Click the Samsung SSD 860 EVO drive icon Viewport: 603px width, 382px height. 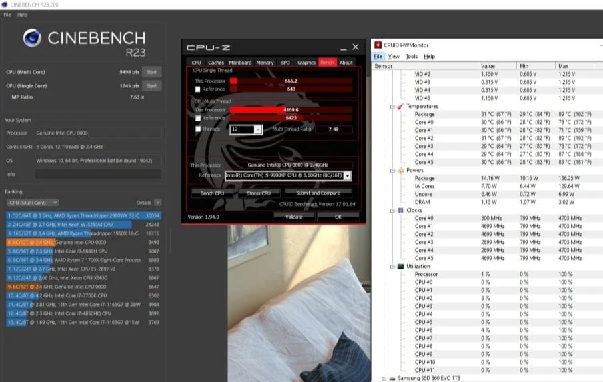tap(392, 379)
